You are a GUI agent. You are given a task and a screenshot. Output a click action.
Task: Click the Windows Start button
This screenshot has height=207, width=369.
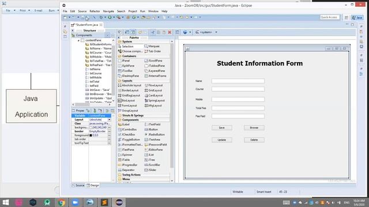click(5, 202)
